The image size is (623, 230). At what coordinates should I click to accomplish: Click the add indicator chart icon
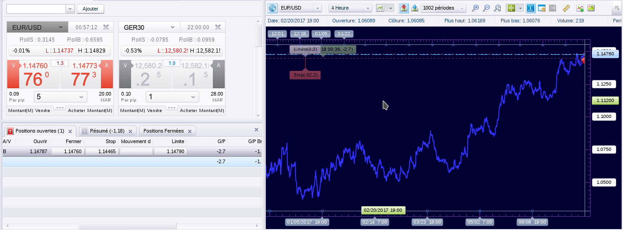(x=580, y=8)
